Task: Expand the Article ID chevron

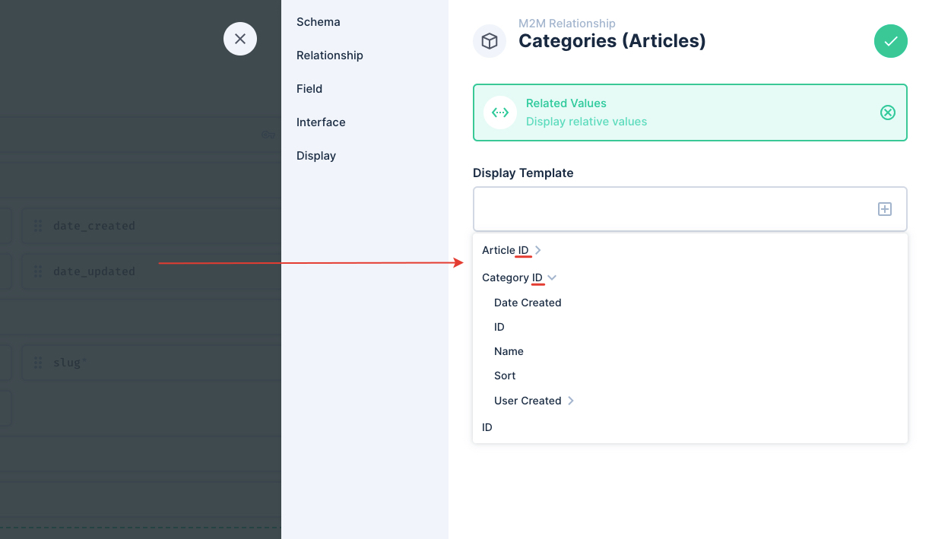Action: tap(538, 250)
